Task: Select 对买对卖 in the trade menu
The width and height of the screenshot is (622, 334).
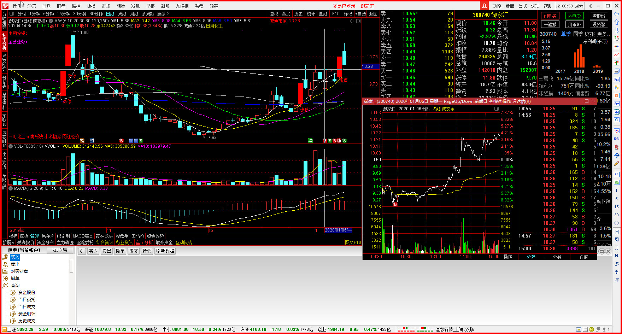Action: [19, 271]
